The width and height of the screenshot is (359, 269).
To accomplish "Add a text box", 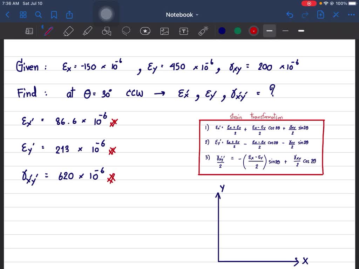I will pyautogui.click(x=183, y=31).
